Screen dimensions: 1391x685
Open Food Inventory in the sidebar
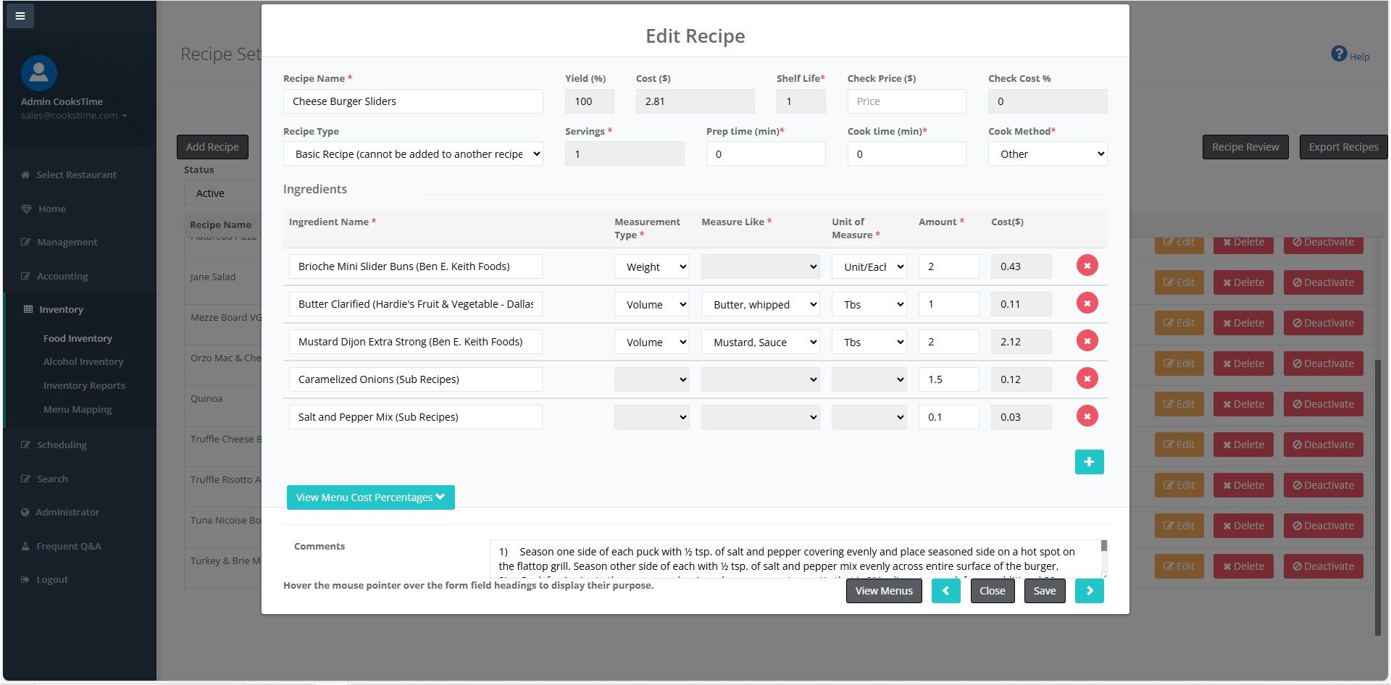click(x=78, y=338)
